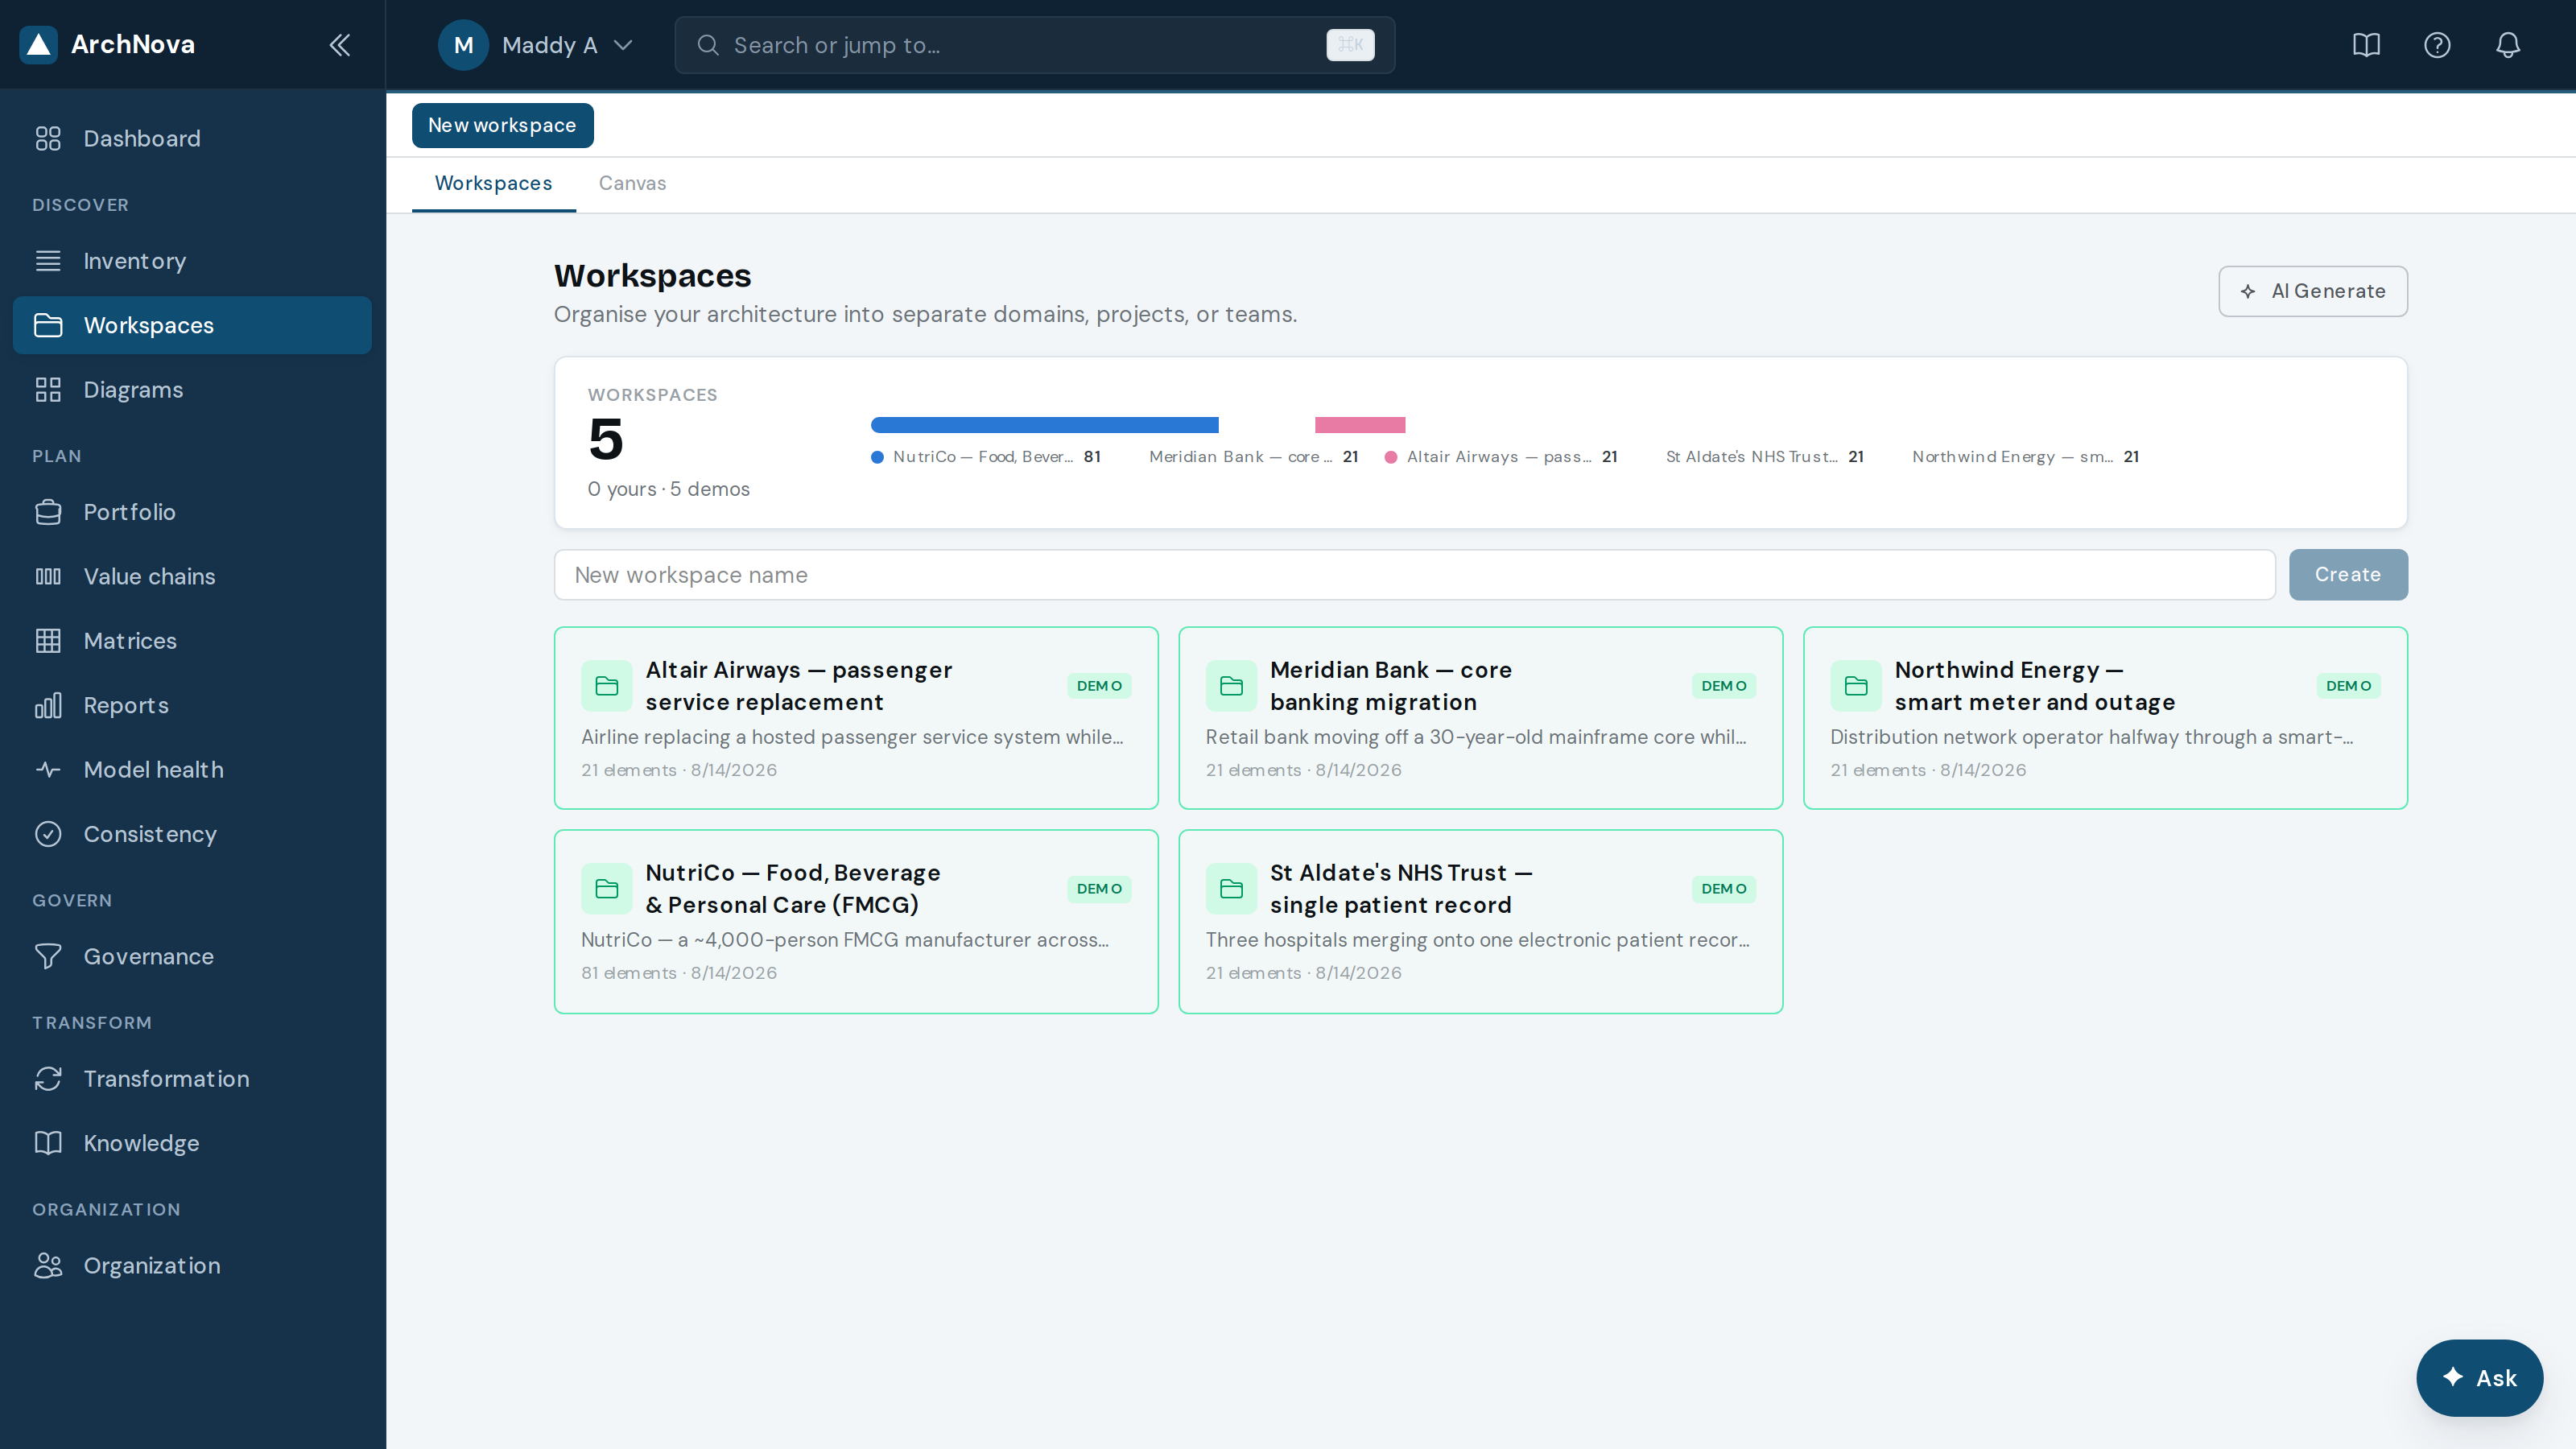
Task: Click the AI Generate button
Action: point(2312,291)
